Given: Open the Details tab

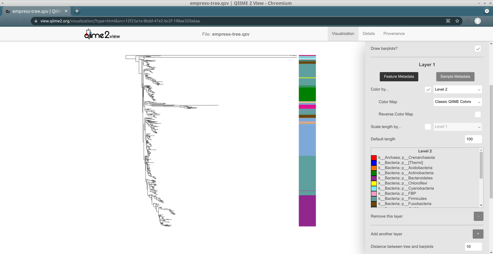Looking at the screenshot, I should coord(369,34).
